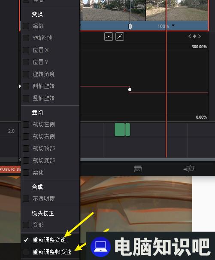Select the white curve control point
The height and width of the screenshot is (260, 215).
(130, 90)
